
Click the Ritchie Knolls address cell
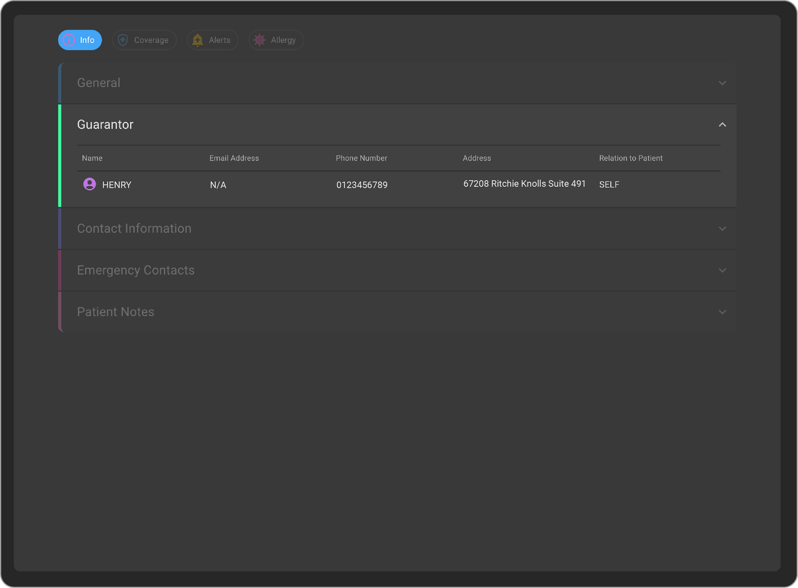tap(524, 184)
